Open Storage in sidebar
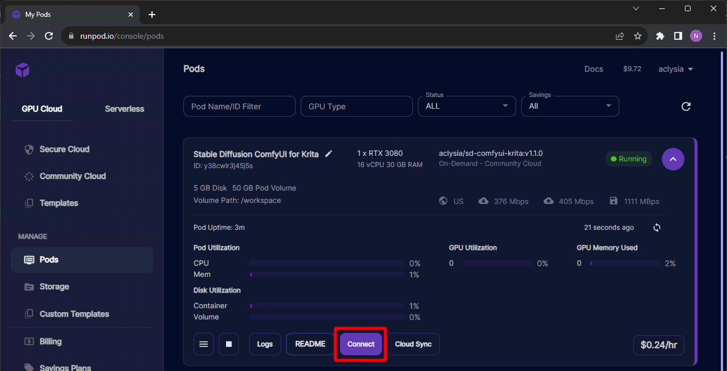This screenshot has height=371, width=727. tap(54, 286)
